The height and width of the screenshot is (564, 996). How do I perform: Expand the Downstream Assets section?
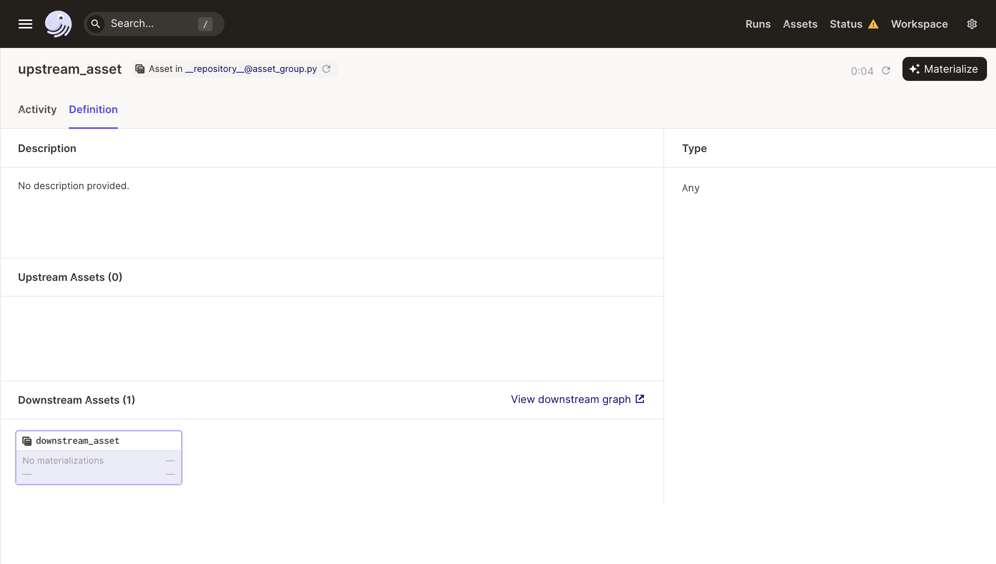77,400
